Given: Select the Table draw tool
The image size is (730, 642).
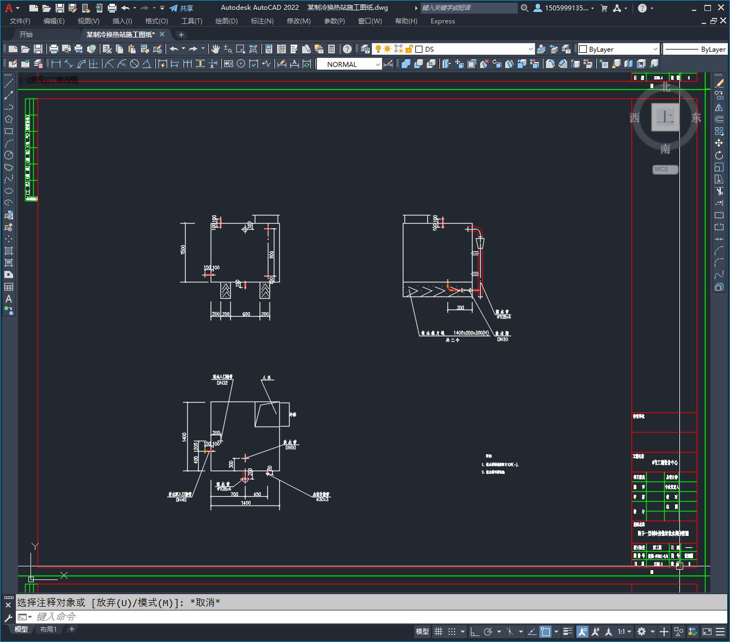Looking at the screenshot, I should [9, 287].
